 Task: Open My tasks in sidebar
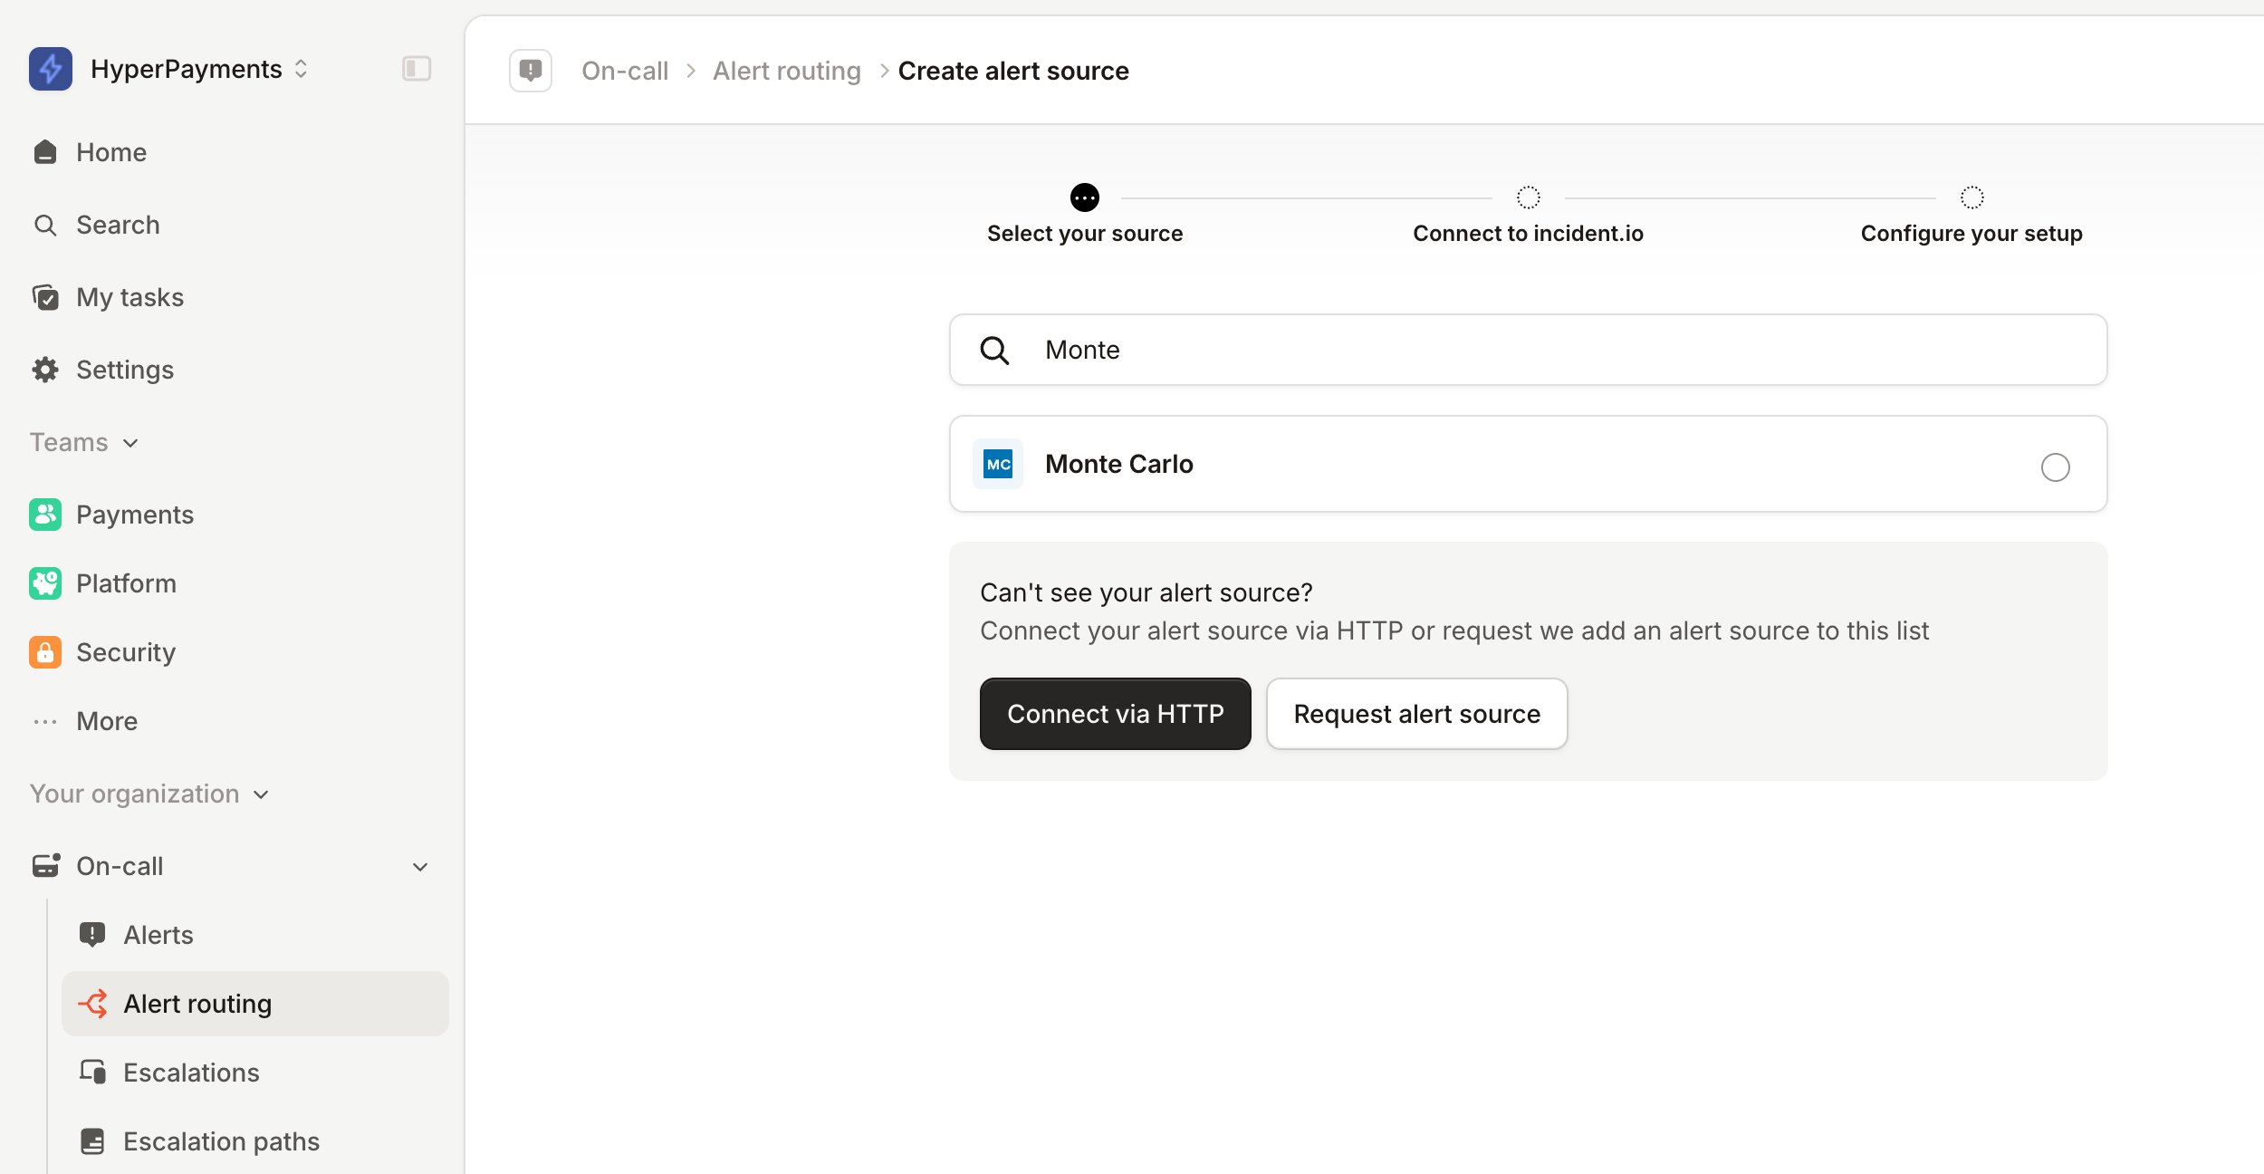click(x=130, y=297)
